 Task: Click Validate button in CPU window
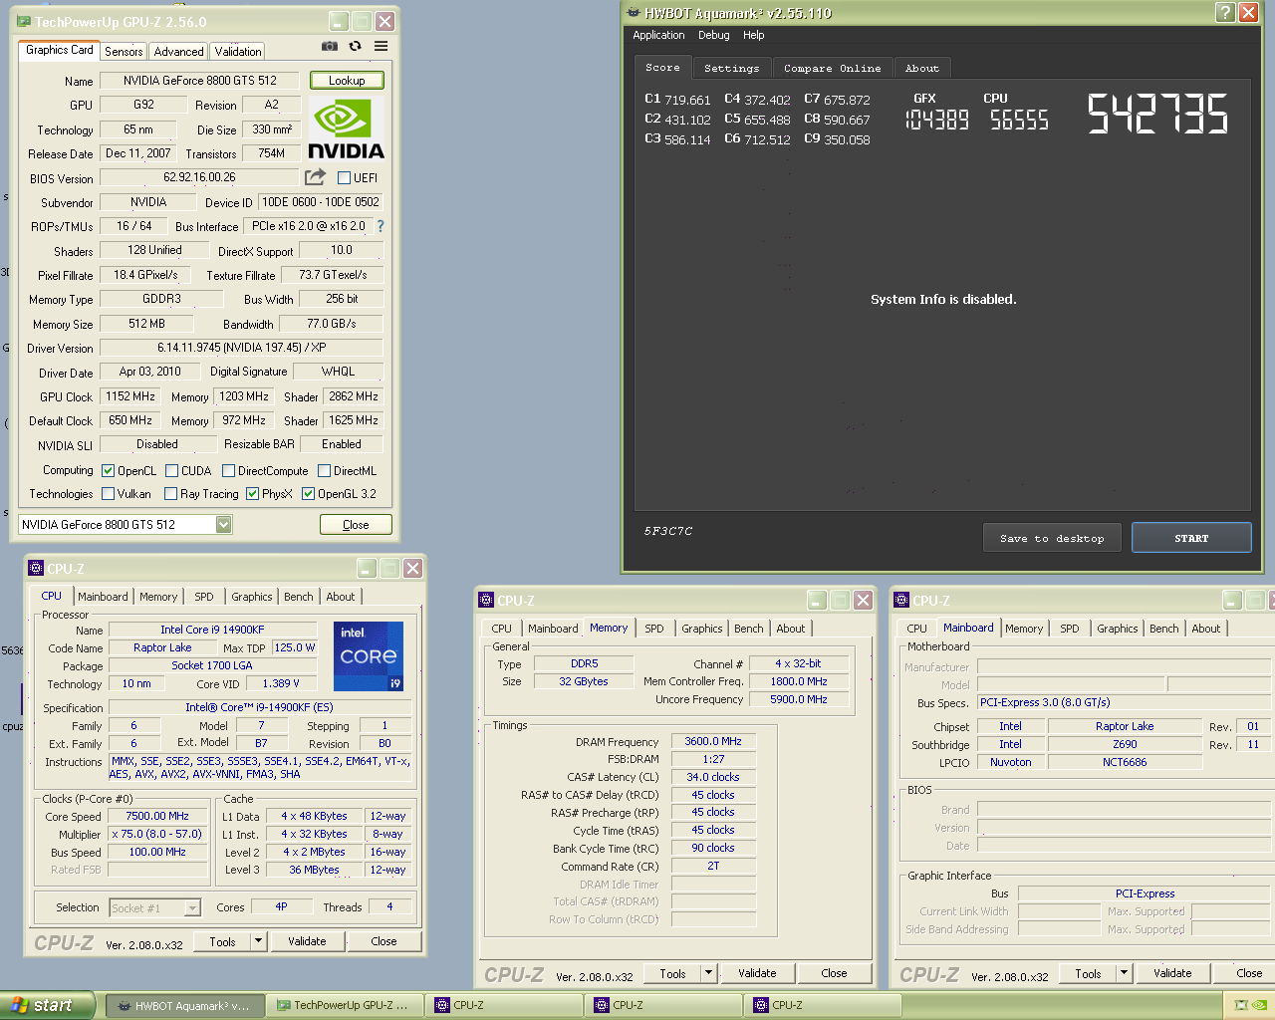pos(307,941)
